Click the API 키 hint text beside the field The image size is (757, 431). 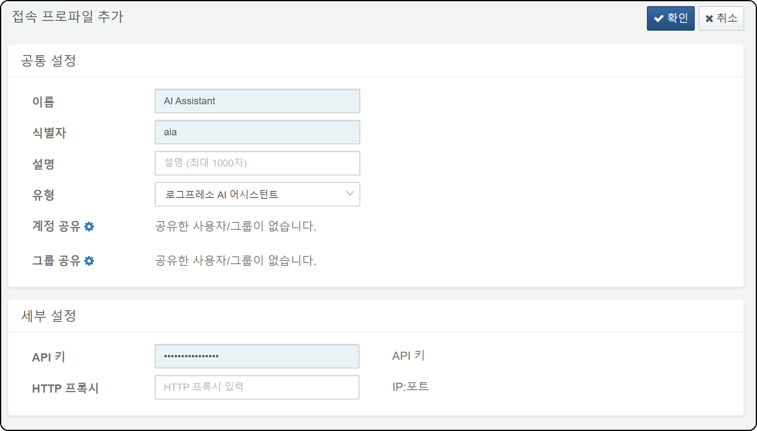(x=408, y=356)
